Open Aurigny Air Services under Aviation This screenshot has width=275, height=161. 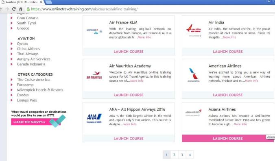(33, 59)
